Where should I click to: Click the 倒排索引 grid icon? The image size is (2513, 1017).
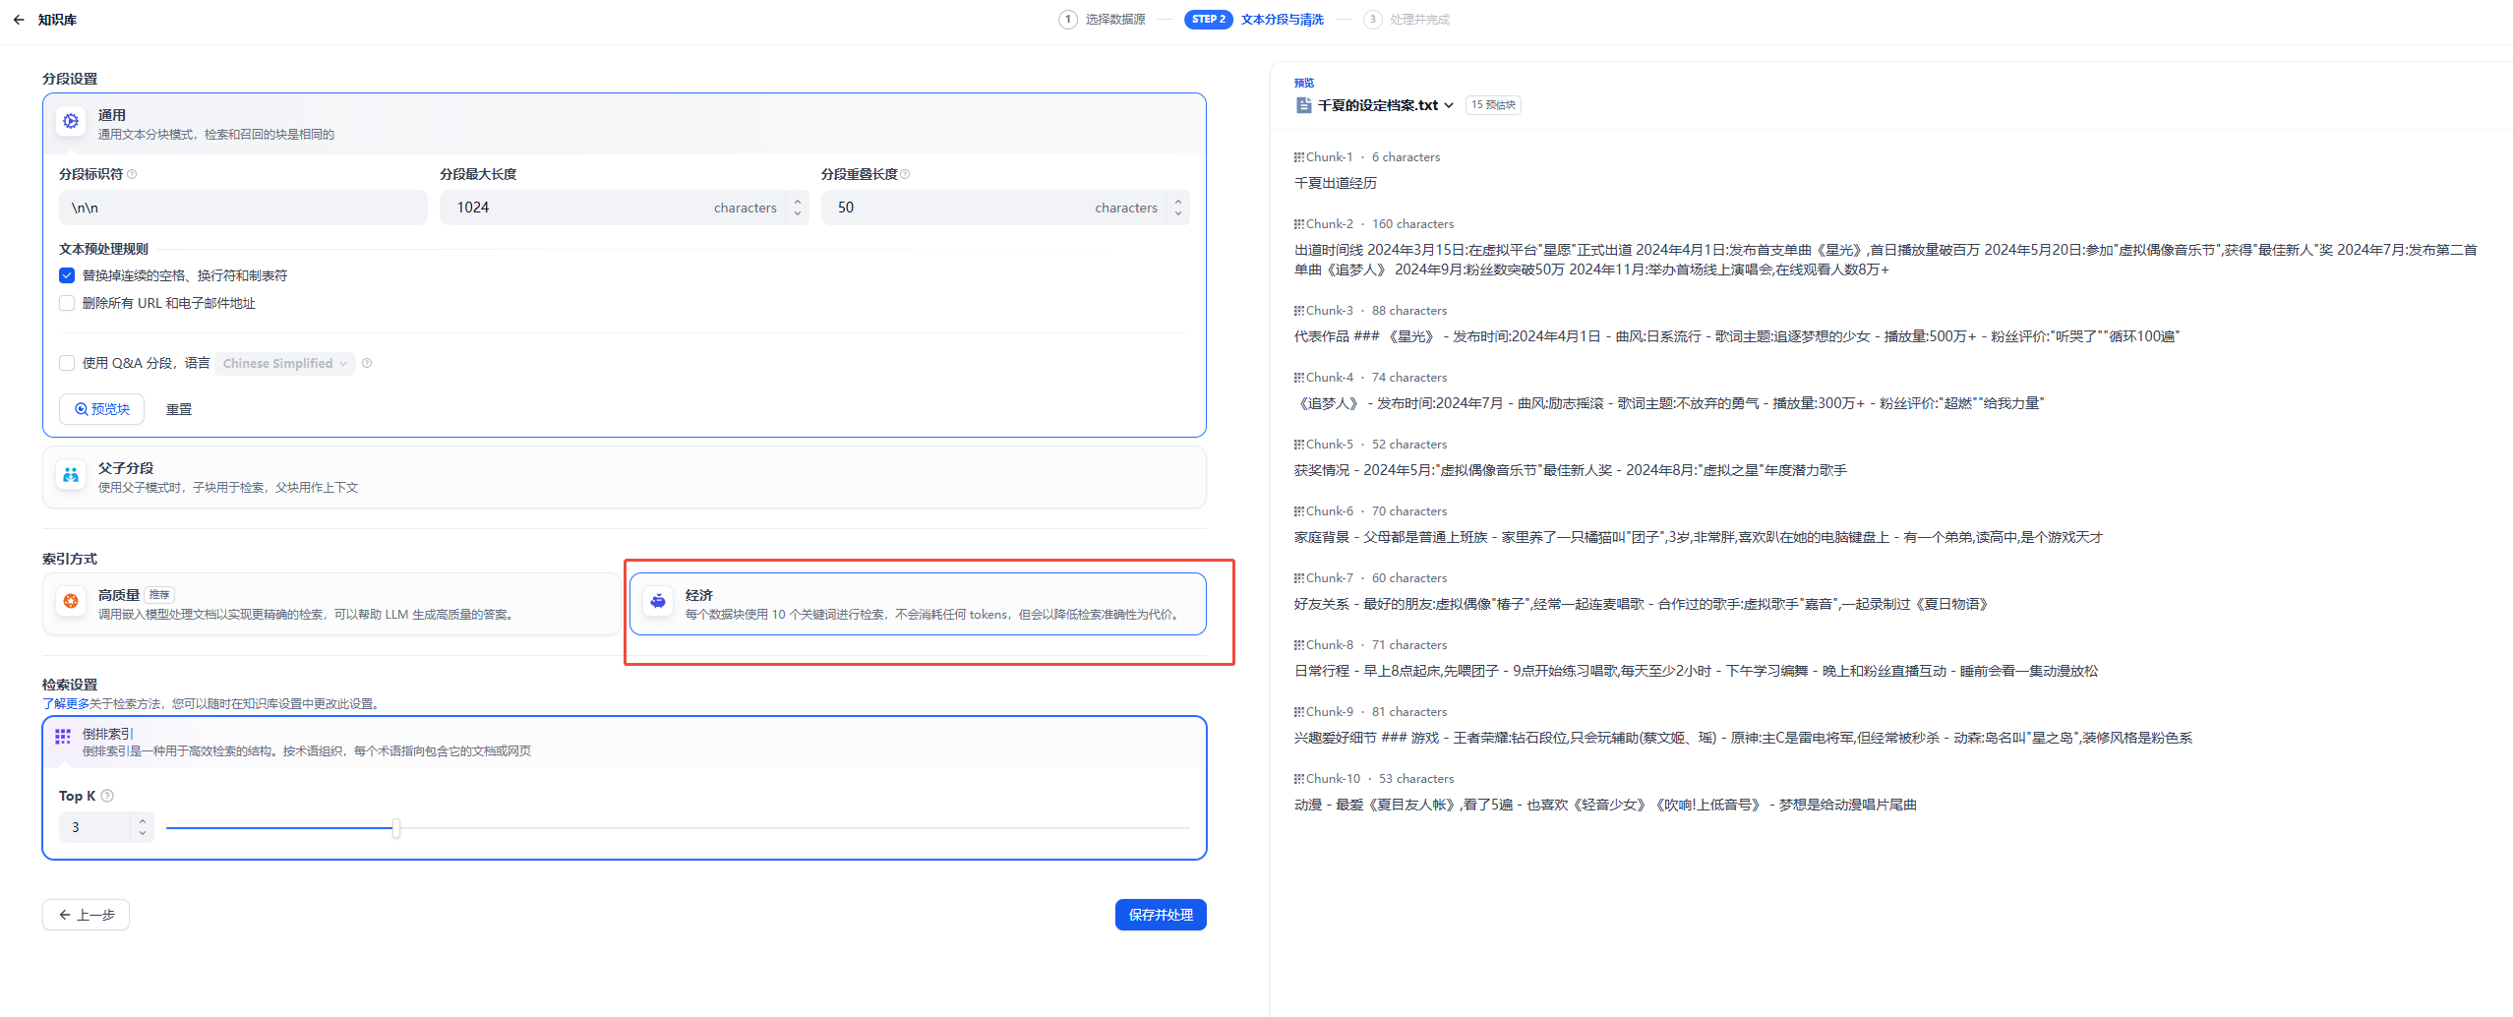pyautogui.click(x=63, y=737)
